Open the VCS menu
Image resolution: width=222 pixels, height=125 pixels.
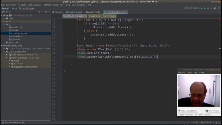pyautogui.click(x=74, y=5)
